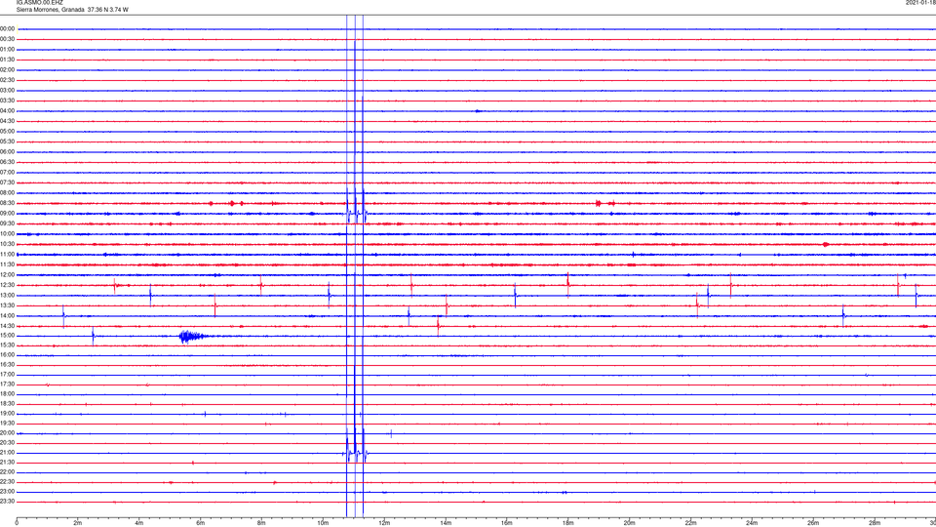Image resolution: width=936 pixels, height=527 pixels.
Task: Select the 00:30 trace time label
Action: (8, 39)
